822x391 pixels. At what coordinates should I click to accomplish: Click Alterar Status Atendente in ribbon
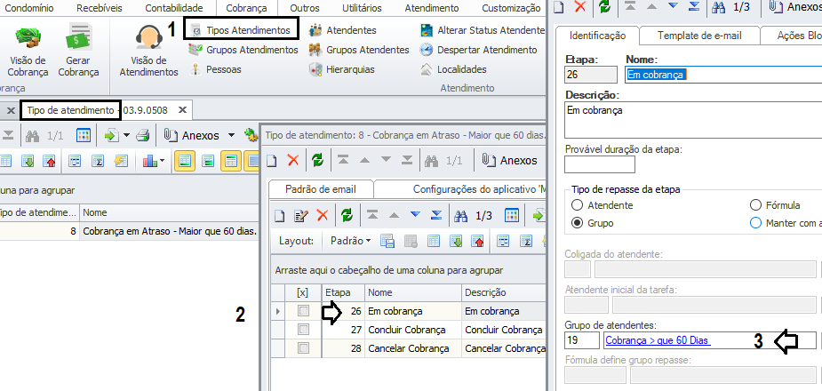pos(483,30)
